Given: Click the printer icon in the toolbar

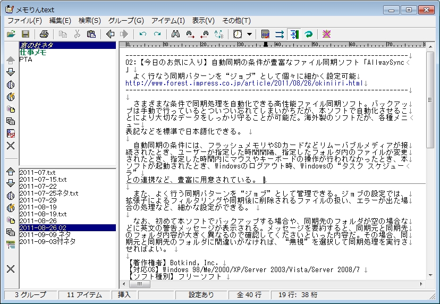Looking at the screenshot, I should (x=44, y=34).
